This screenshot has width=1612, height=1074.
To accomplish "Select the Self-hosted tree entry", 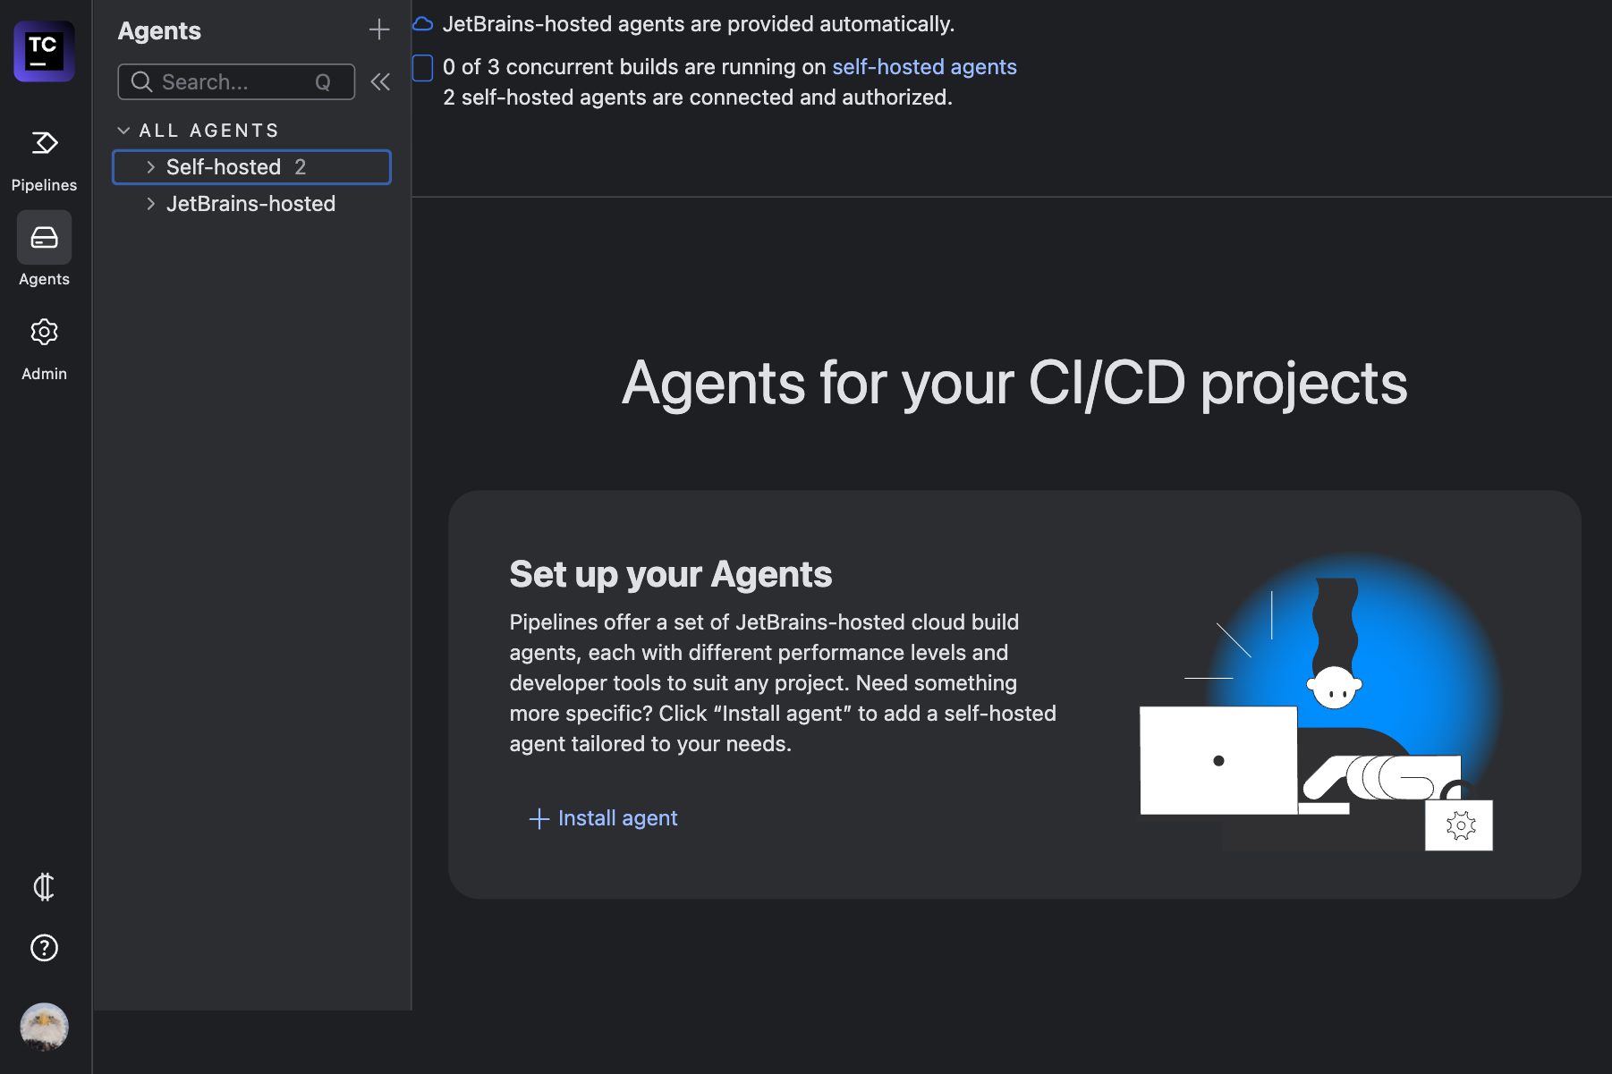I will [223, 166].
